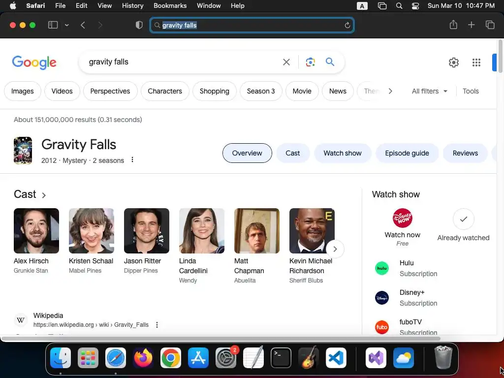504x378 pixels.
Task: Open Spotlight search in menu bar
Action: (399, 6)
